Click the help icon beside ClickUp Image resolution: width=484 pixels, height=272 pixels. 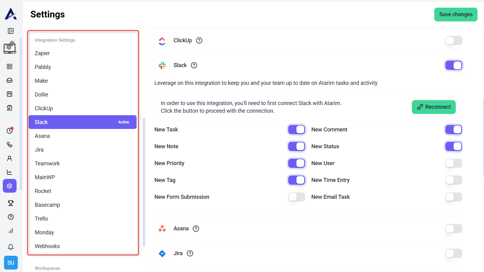tap(199, 40)
